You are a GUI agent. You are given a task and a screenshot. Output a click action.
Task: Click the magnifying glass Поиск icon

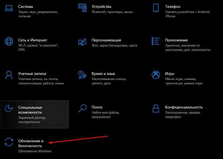pos(82,108)
